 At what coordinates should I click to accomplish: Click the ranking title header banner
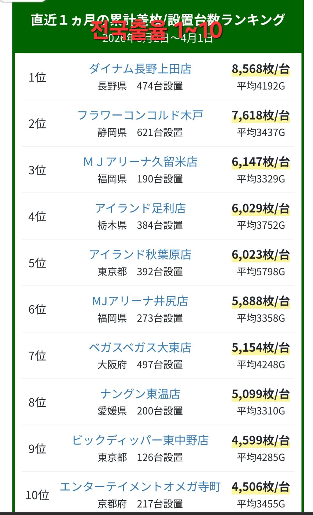click(x=158, y=27)
